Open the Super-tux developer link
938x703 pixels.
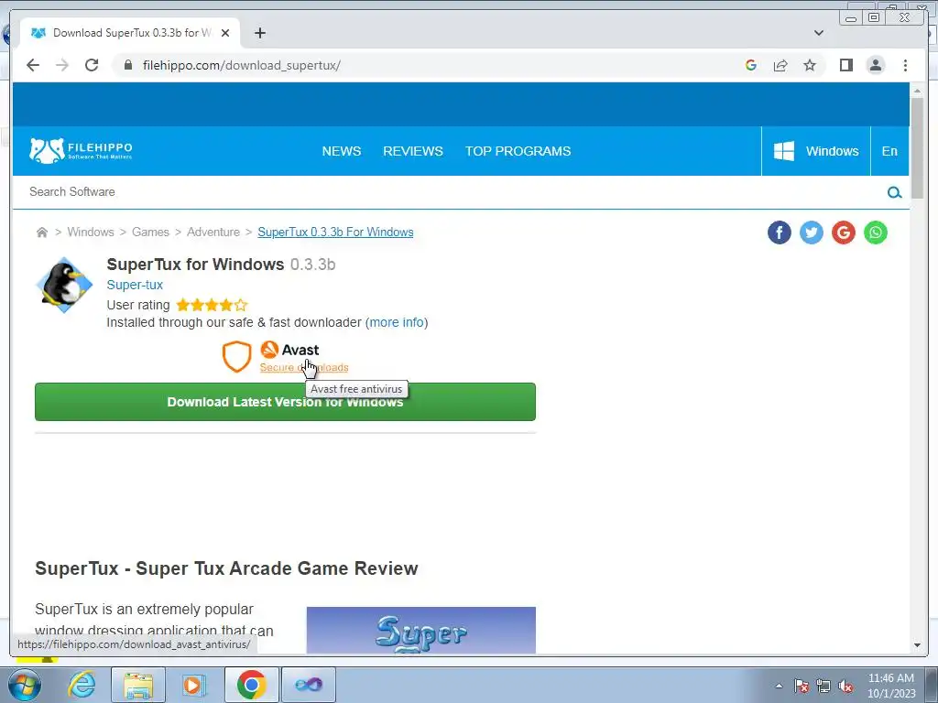pos(135,285)
